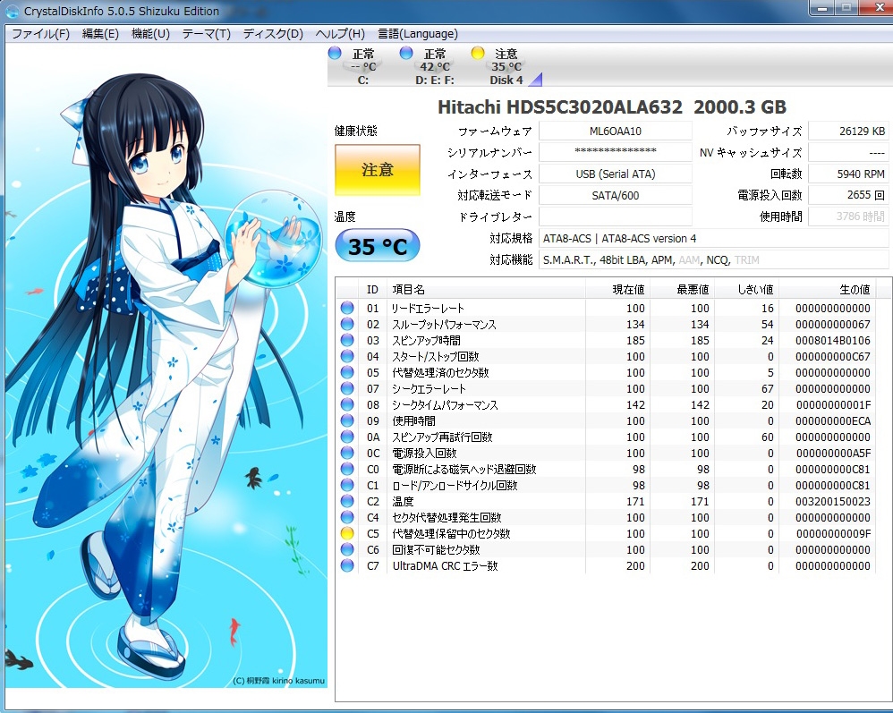The height and width of the screenshot is (713, 893).
Task: Click the 現在値 column header
Action: 617,289
